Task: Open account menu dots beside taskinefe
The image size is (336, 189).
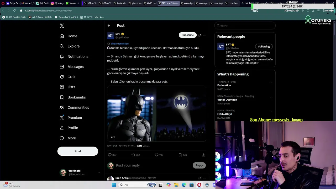Action: [99, 172]
